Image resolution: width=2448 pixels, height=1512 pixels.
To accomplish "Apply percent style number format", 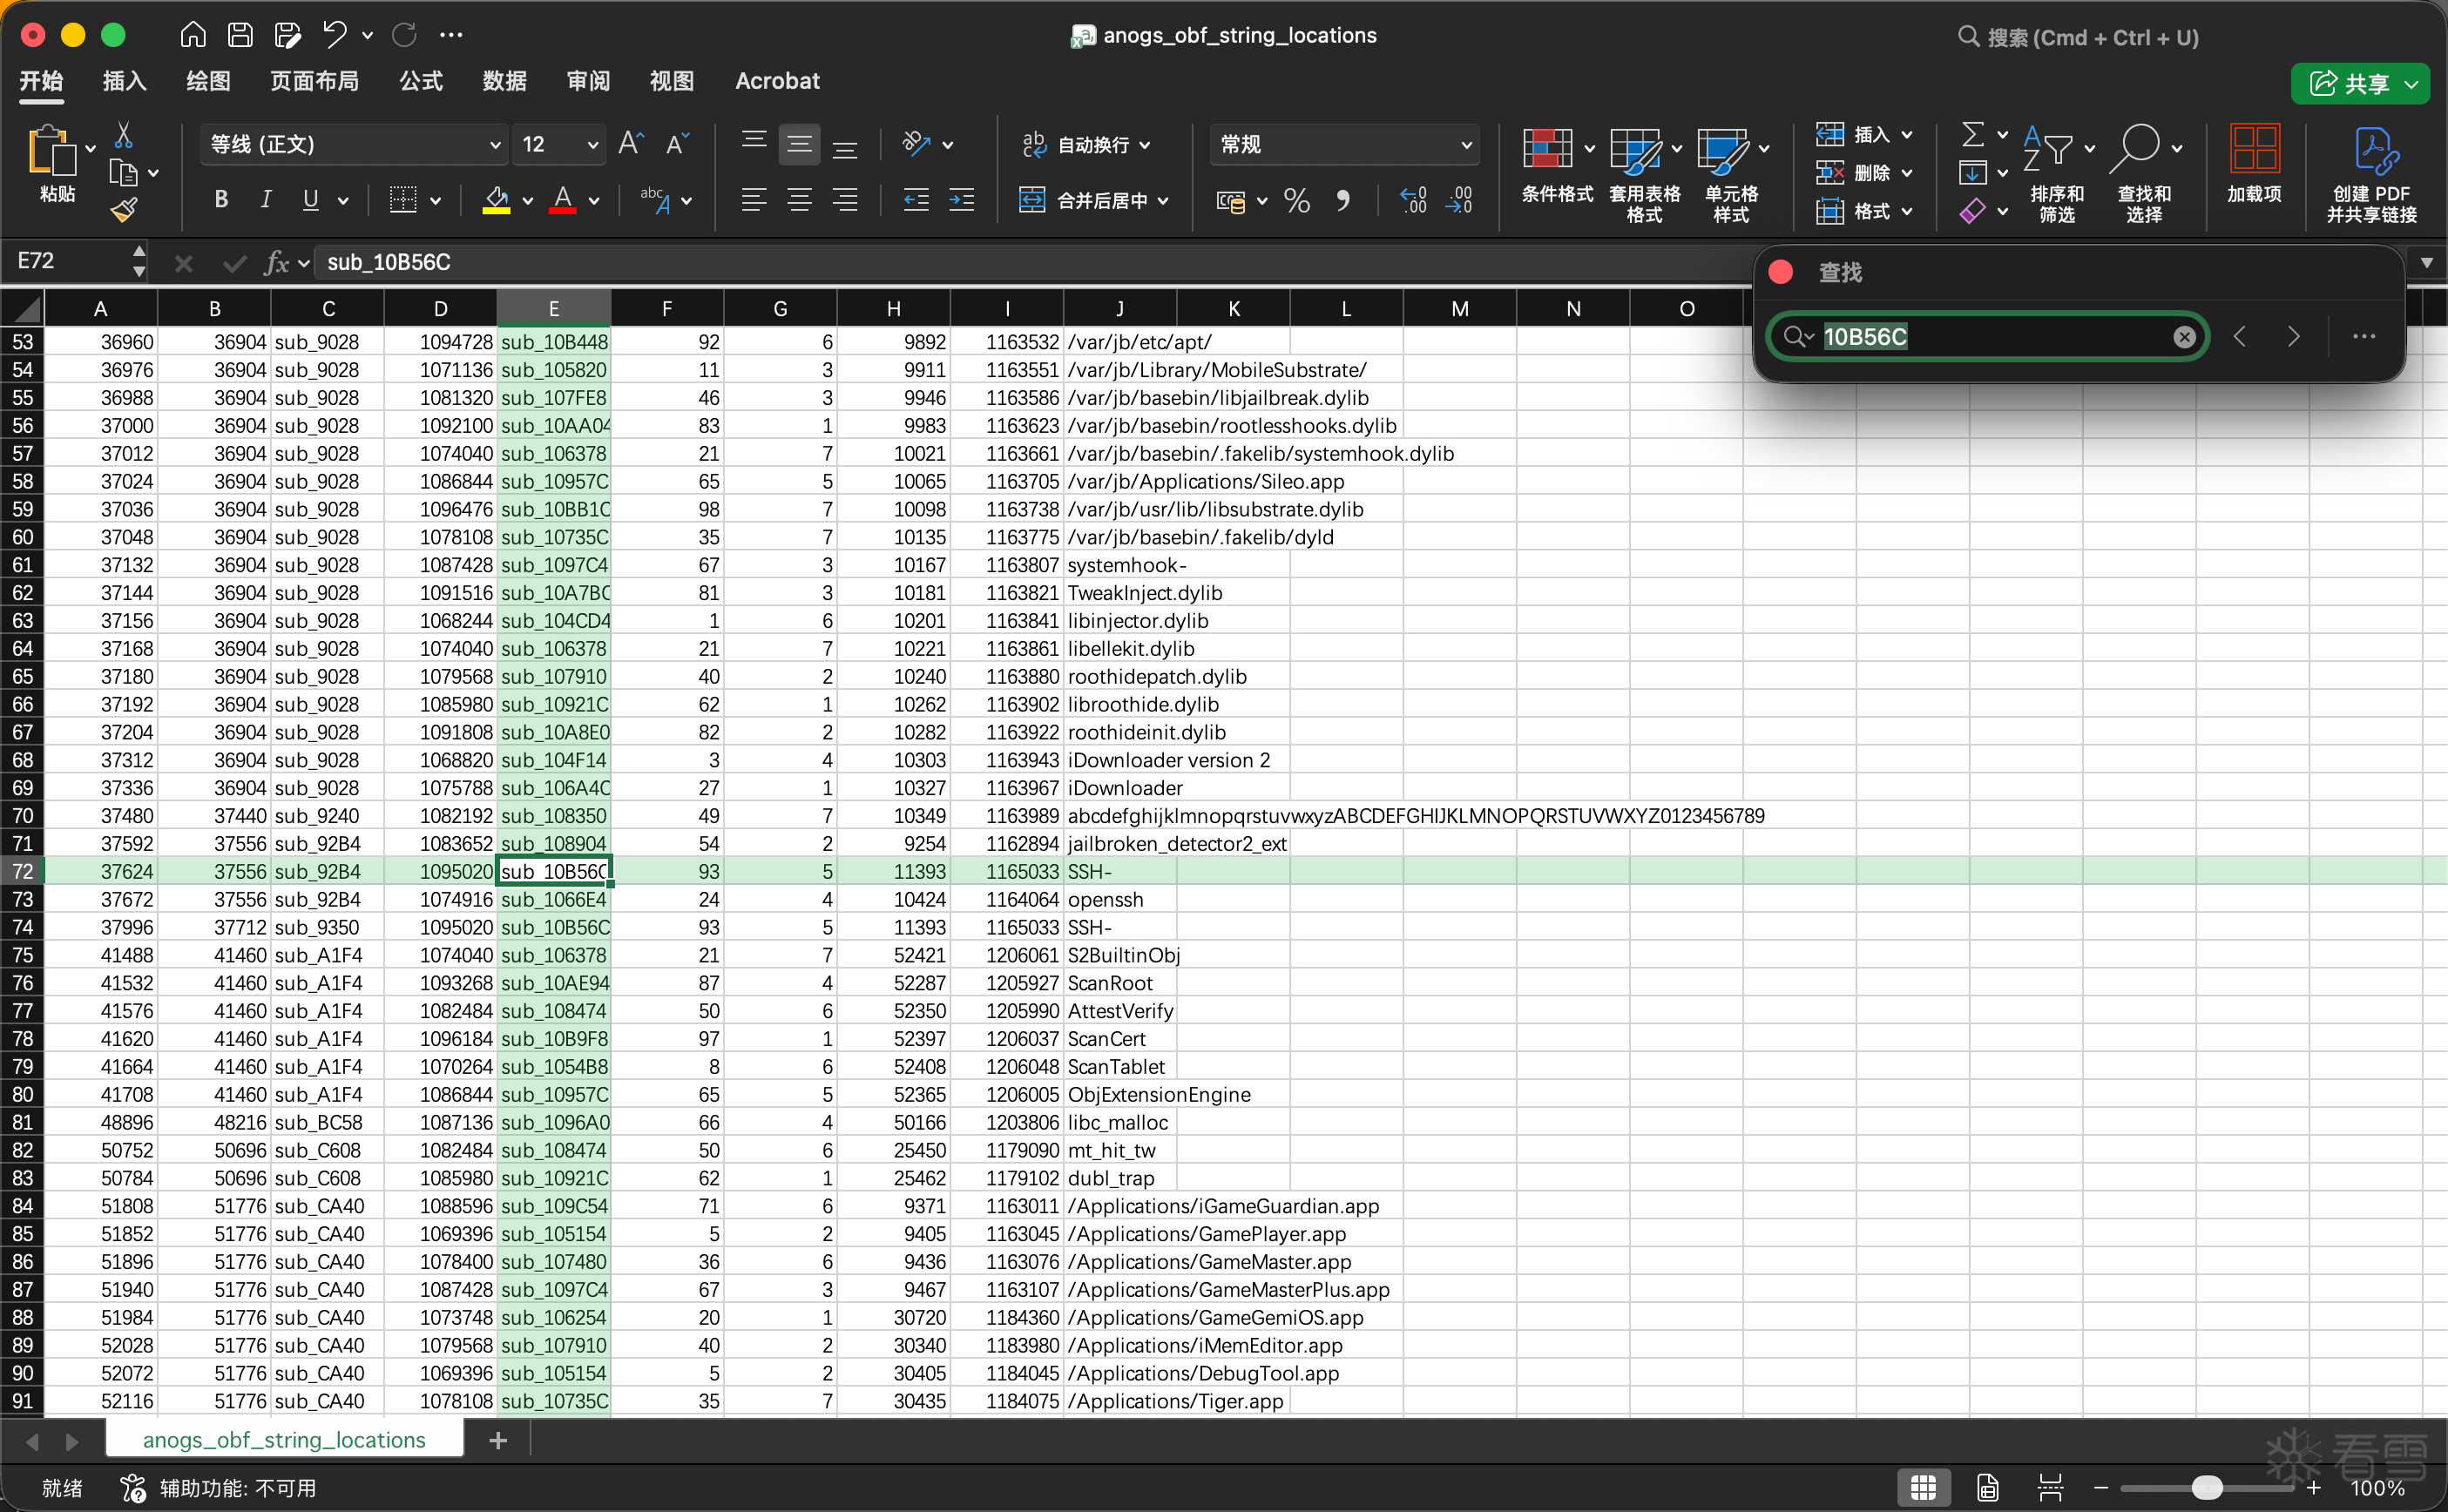I will click(x=1297, y=201).
